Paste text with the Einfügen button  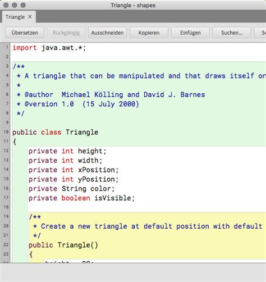tap(190, 33)
